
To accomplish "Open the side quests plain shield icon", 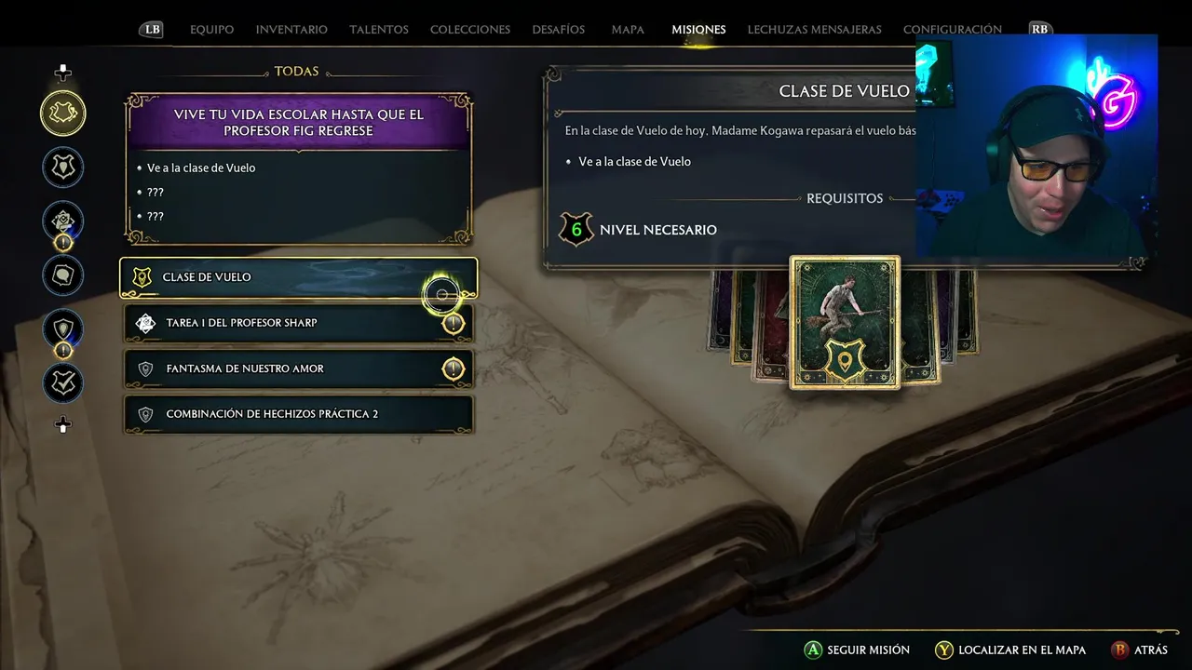I will [63, 329].
